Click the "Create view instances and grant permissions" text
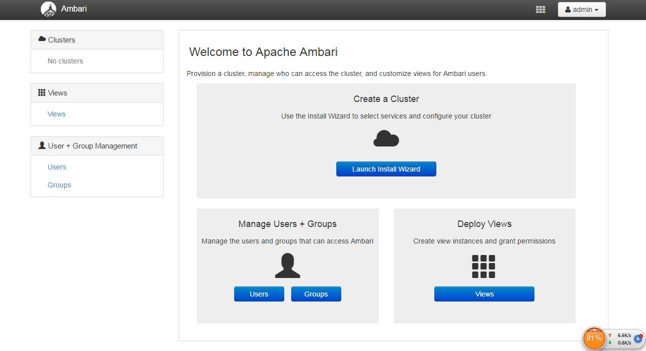 pos(484,241)
